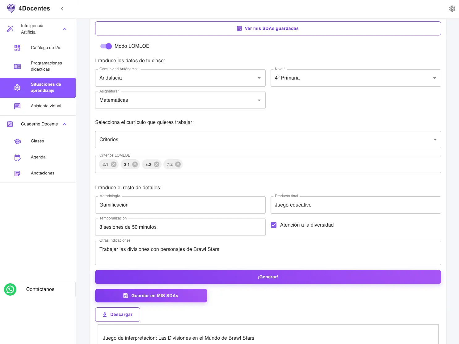Click the Otras indicaciones text field
This screenshot has height=344, width=459.
[268, 253]
